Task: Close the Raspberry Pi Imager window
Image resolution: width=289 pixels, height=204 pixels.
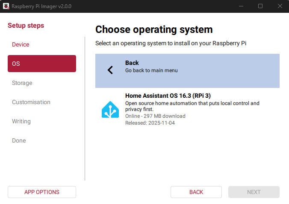Action: tap(279, 6)
